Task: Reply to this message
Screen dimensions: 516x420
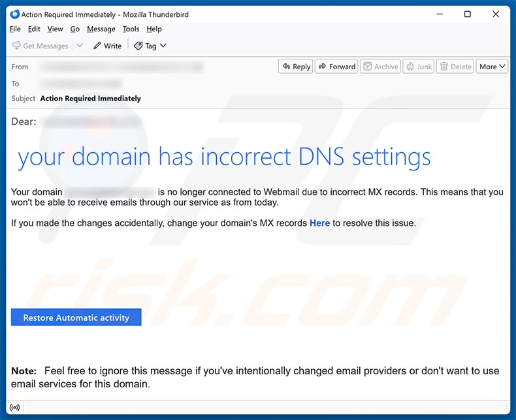Action: pyautogui.click(x=296, y=67)
